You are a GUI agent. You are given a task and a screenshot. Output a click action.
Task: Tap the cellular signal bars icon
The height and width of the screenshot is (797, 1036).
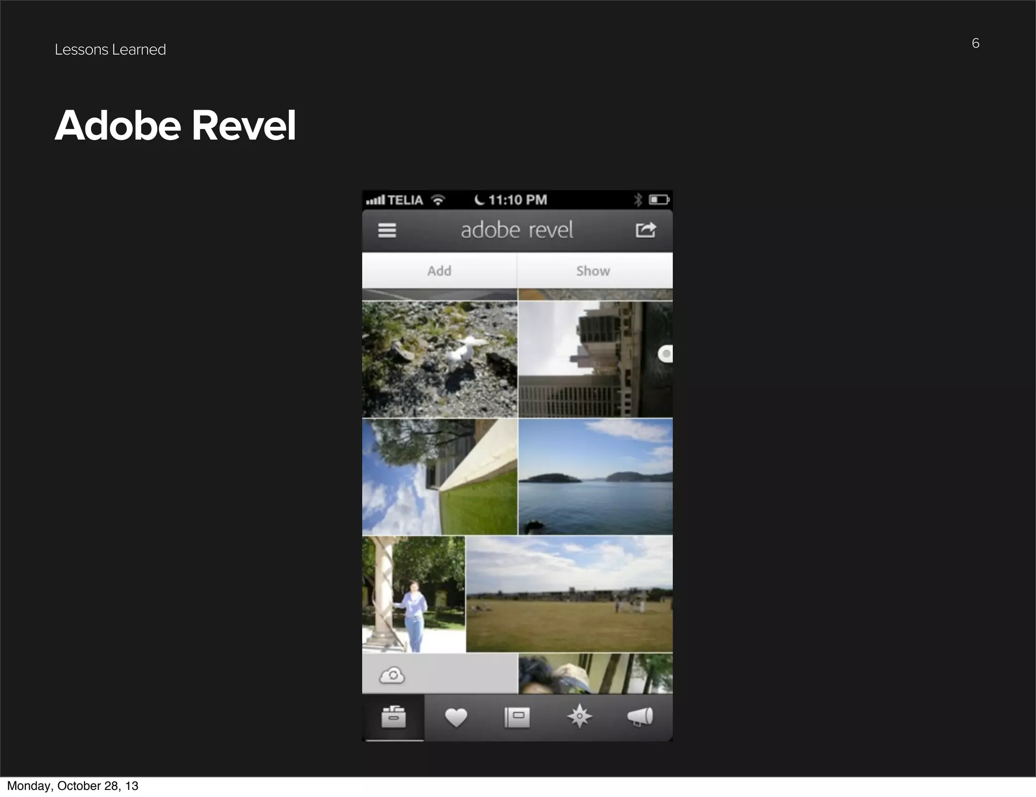tap(375, 200)
